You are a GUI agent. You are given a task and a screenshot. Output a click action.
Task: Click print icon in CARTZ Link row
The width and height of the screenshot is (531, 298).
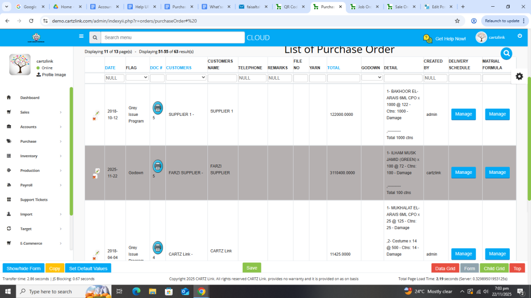tap(158, 247)
